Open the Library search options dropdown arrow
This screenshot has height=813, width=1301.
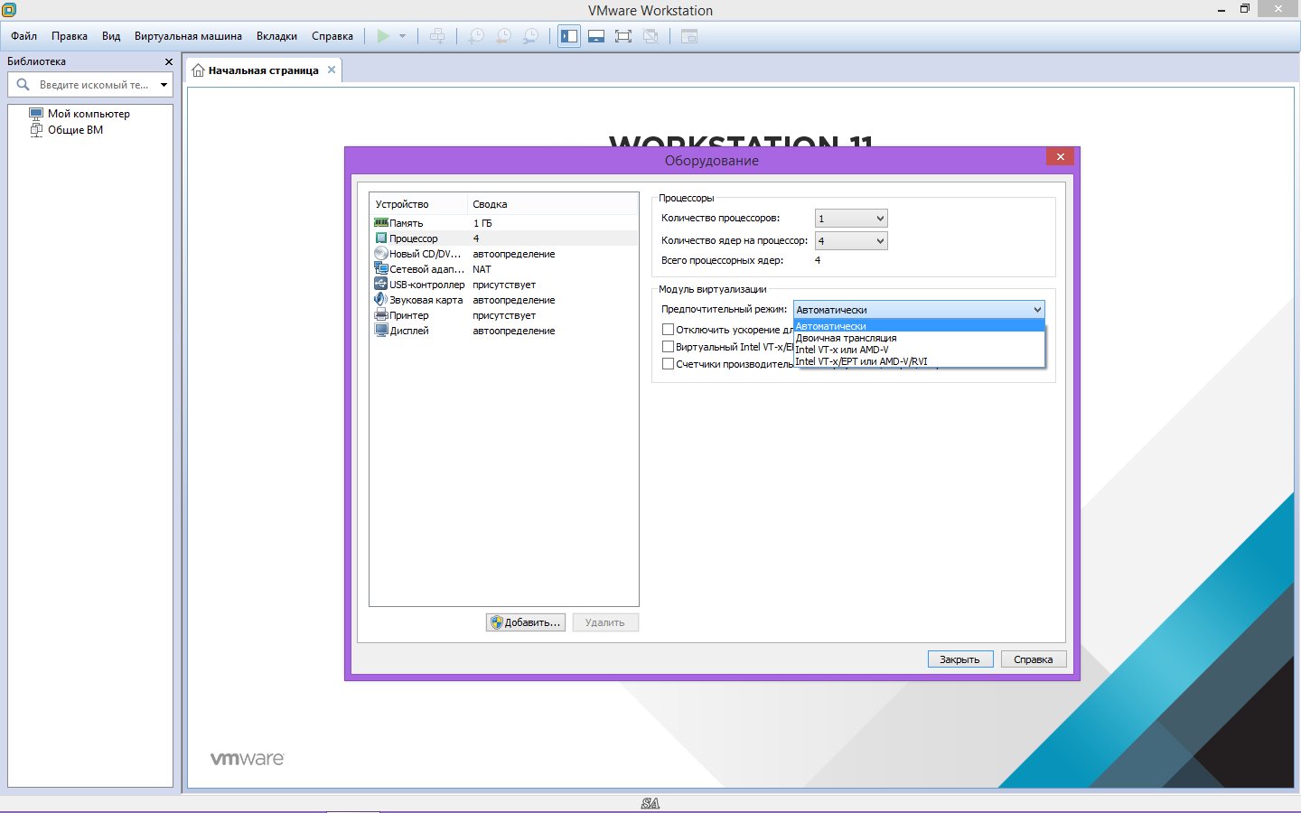point(164,85)
